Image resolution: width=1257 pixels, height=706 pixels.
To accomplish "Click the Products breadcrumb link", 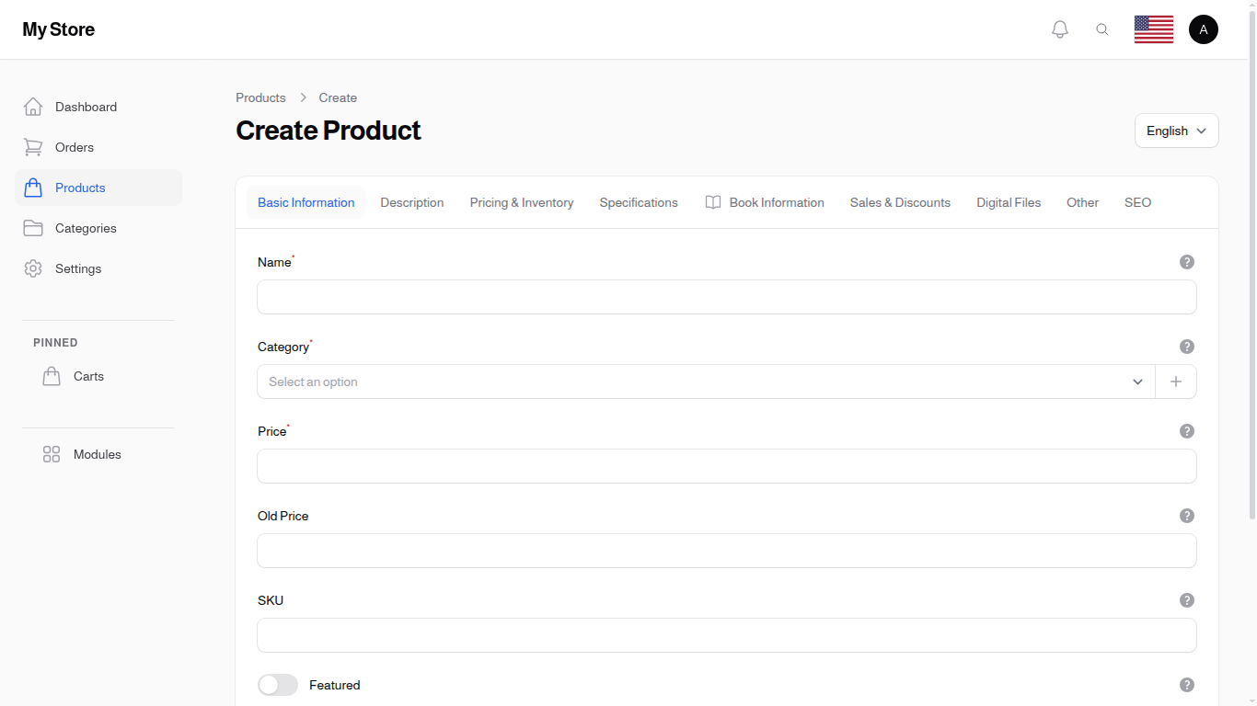I will coord(260,97).
